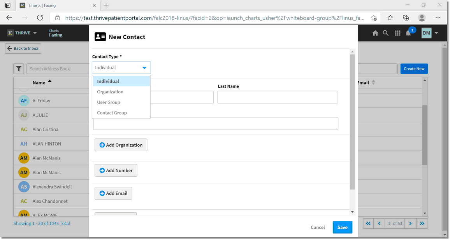Cancel the New Contact dialog
Screen dimensions: 450x240
coord(318,228)
